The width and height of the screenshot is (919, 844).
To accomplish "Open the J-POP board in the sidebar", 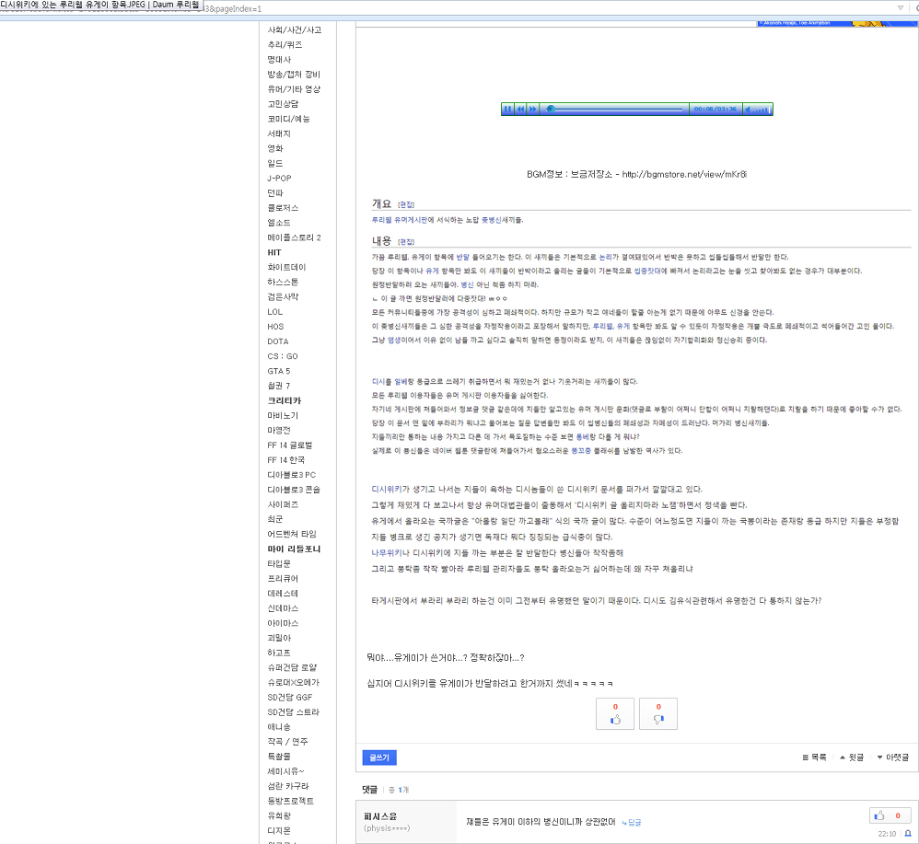I will 280,179.
